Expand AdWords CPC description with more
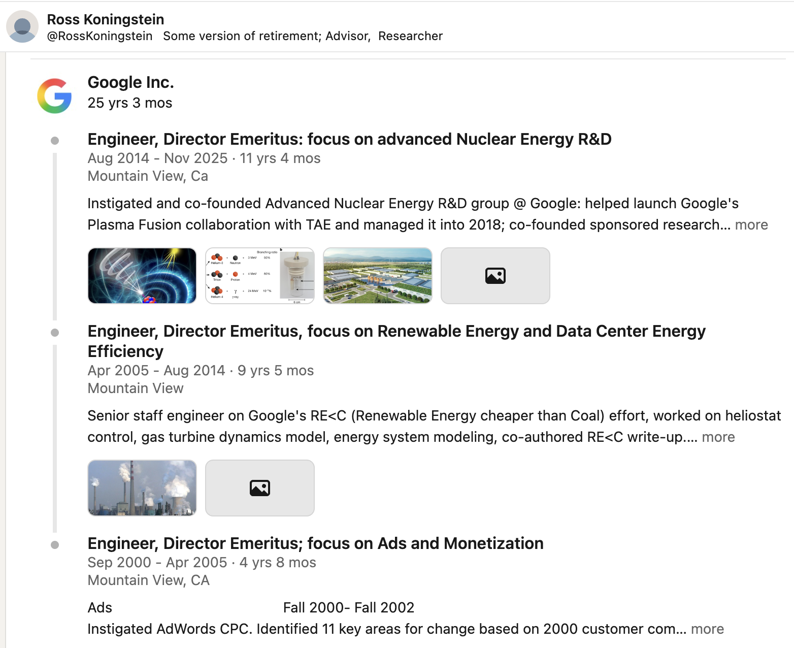 [707, 629]
